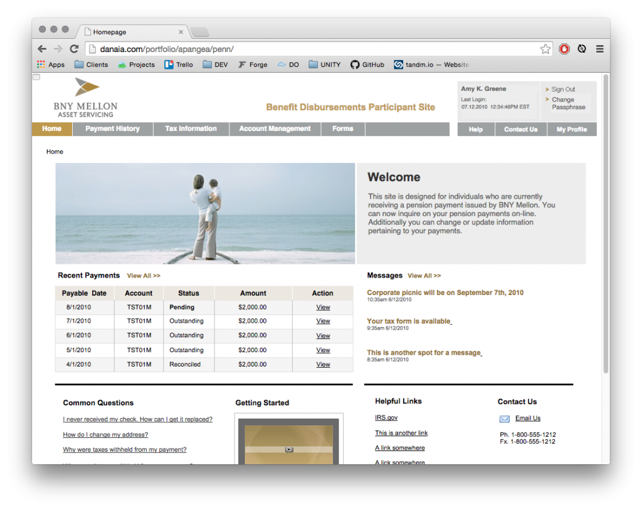Image resolution: width=642 pixels, height=510 pixels.
Task: View the 5/1/2010 payment
Action: [x=323, y=350]
